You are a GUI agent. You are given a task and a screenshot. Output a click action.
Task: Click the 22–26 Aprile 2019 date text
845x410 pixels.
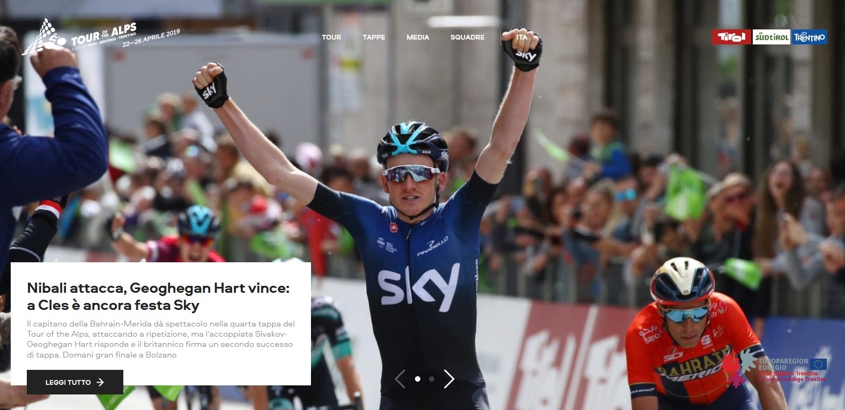click(151, 39)
